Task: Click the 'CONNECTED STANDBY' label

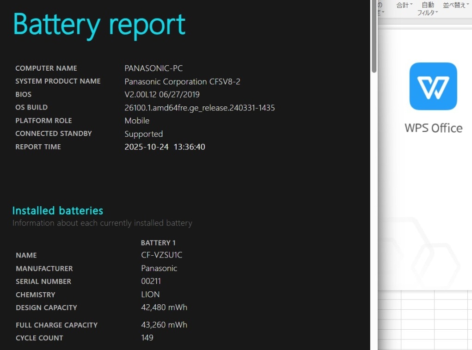Action: [x=54, y=134]
